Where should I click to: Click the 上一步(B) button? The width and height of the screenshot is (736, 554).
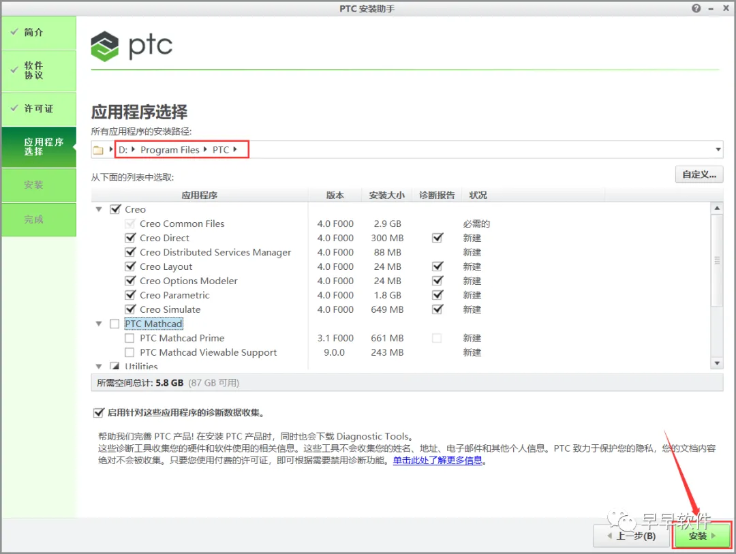pos(631,536)
